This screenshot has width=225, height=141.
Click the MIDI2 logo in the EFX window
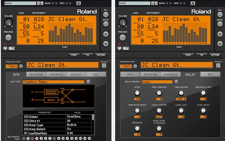point(12,48)
